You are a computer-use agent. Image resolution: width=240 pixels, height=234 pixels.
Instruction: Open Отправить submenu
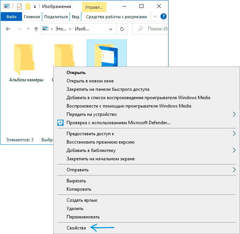(147, 170)
